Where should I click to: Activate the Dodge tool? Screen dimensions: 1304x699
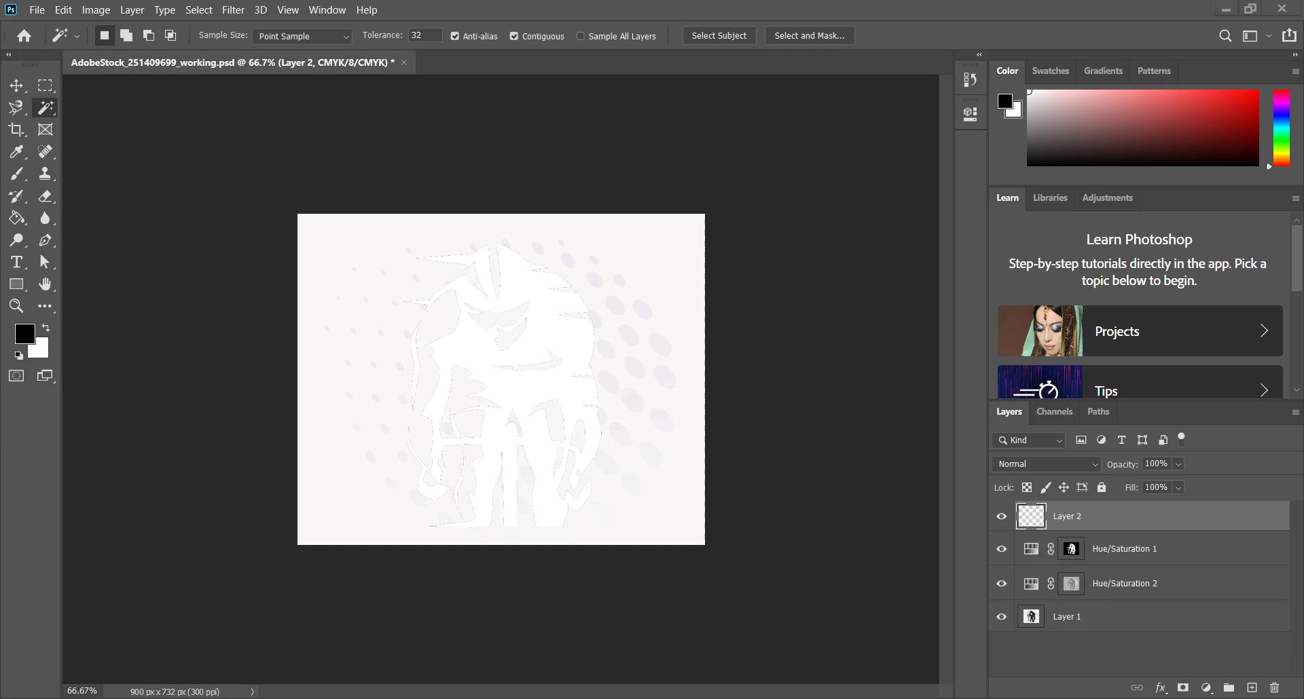16,240
